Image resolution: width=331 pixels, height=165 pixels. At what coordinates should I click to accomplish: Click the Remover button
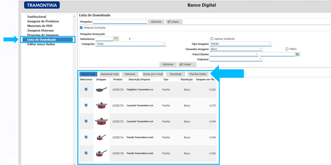pyautogui.click(x=130, y=74)
